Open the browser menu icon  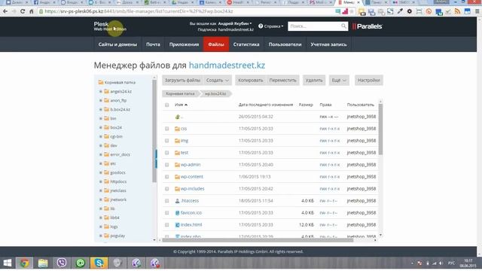477,11
